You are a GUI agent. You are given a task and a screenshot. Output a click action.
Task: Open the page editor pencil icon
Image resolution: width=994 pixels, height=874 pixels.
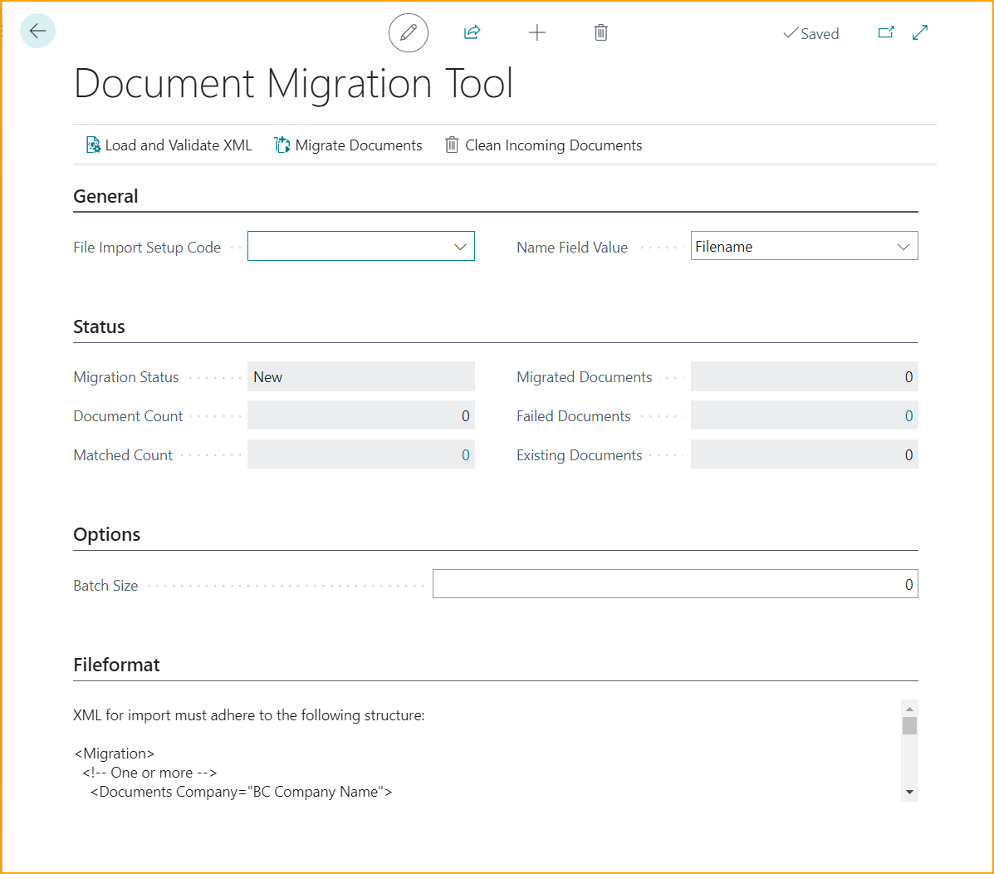[408, 32]
